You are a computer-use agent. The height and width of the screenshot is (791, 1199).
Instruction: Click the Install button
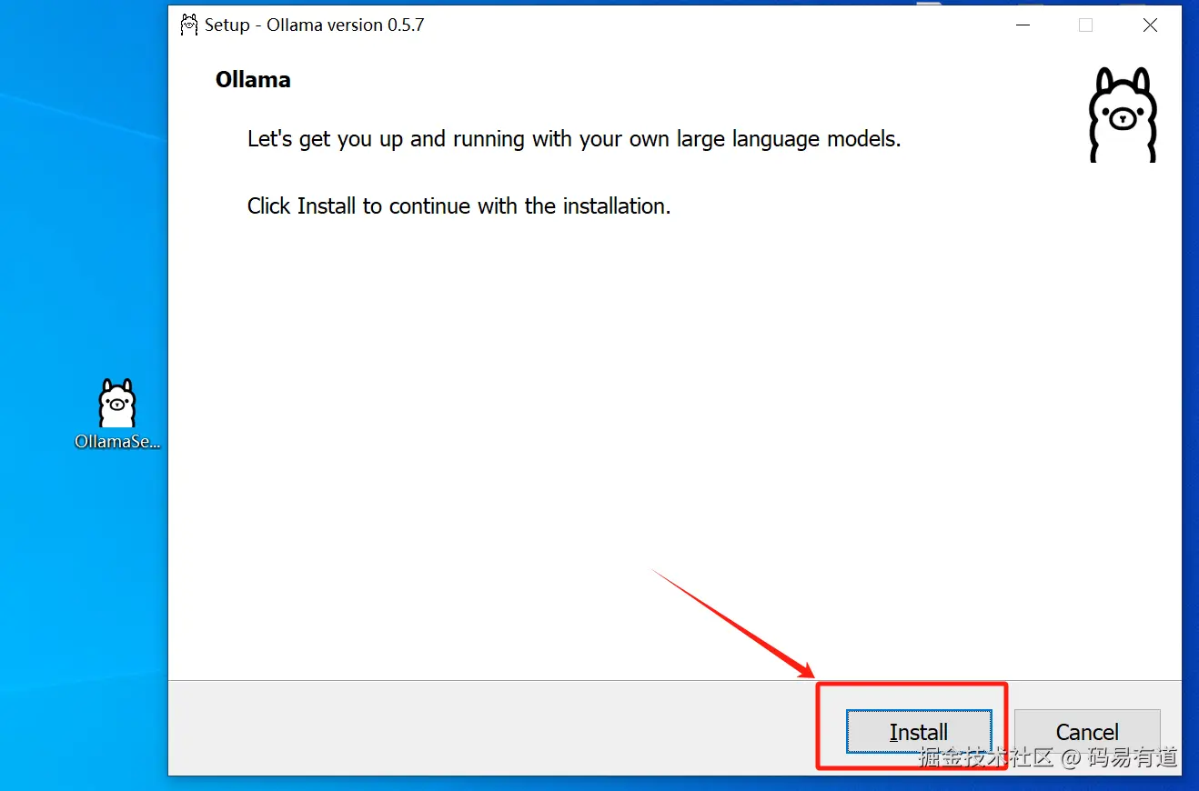pos(919,732)
